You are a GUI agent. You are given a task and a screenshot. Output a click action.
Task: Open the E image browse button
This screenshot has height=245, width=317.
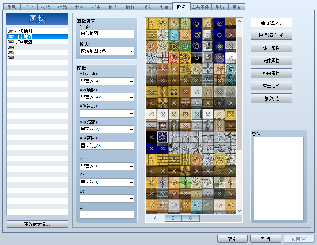click(131, 215)
